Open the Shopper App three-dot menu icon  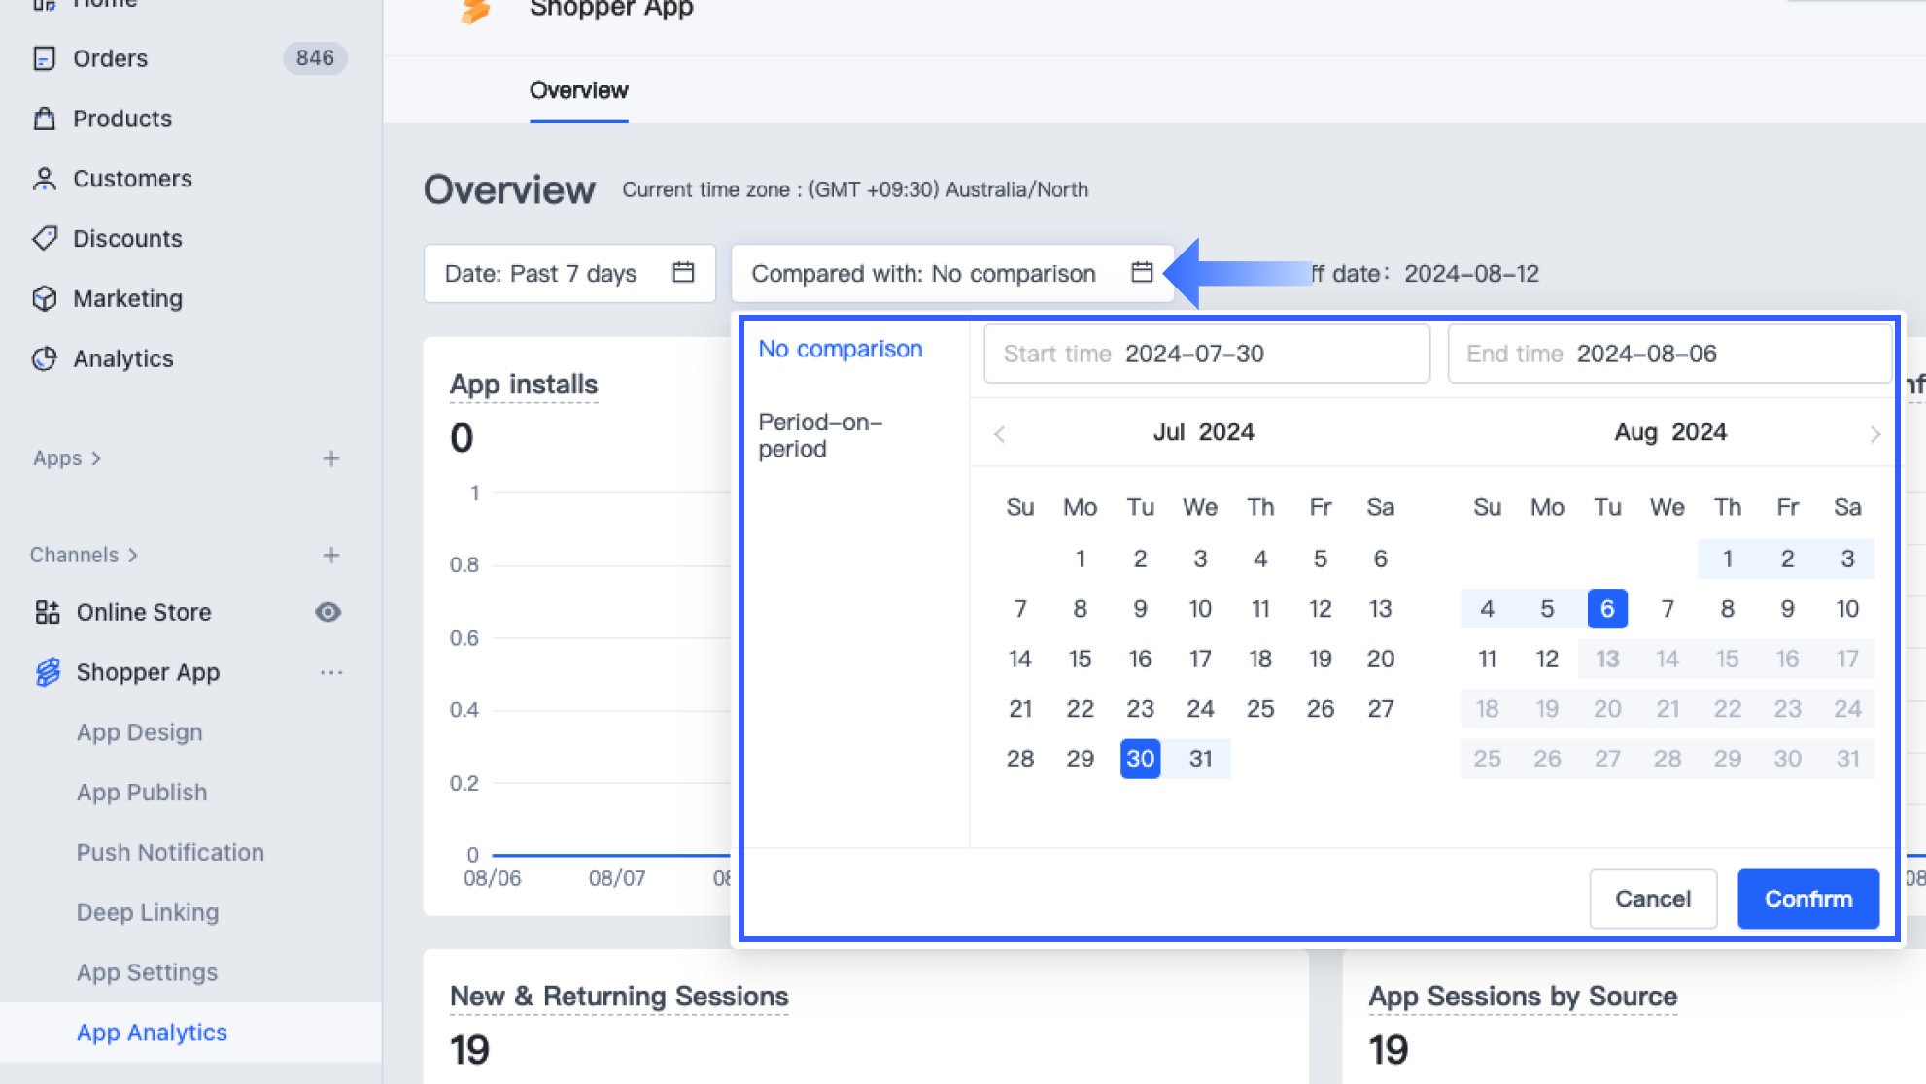331,672
